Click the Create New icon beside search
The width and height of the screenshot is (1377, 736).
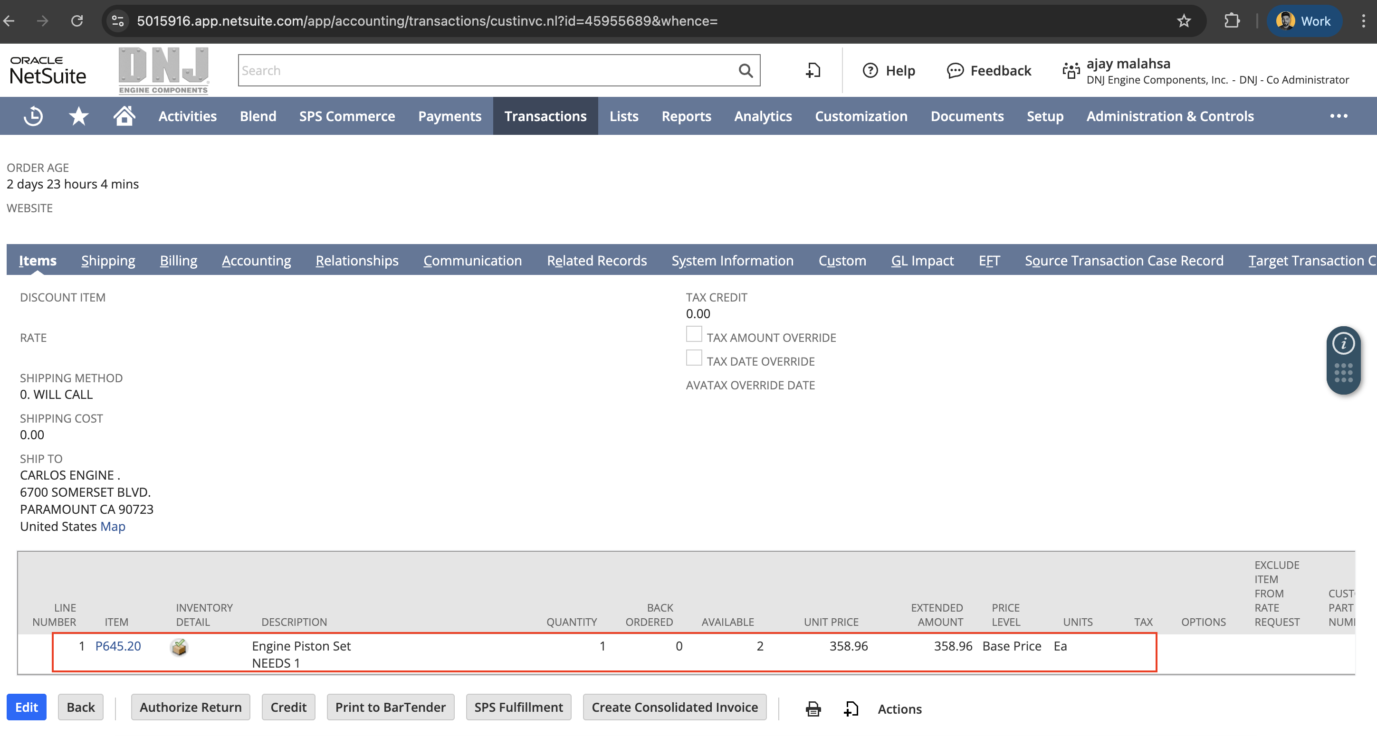pos(813,70)
